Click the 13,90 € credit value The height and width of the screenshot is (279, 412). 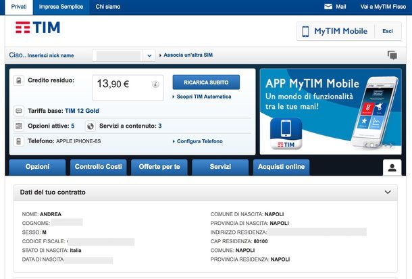(113, 84)
